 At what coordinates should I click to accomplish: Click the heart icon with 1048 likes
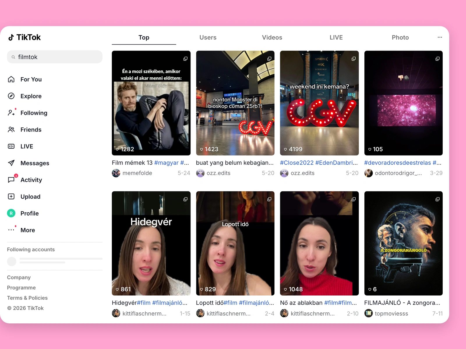[x=285, y=289]
